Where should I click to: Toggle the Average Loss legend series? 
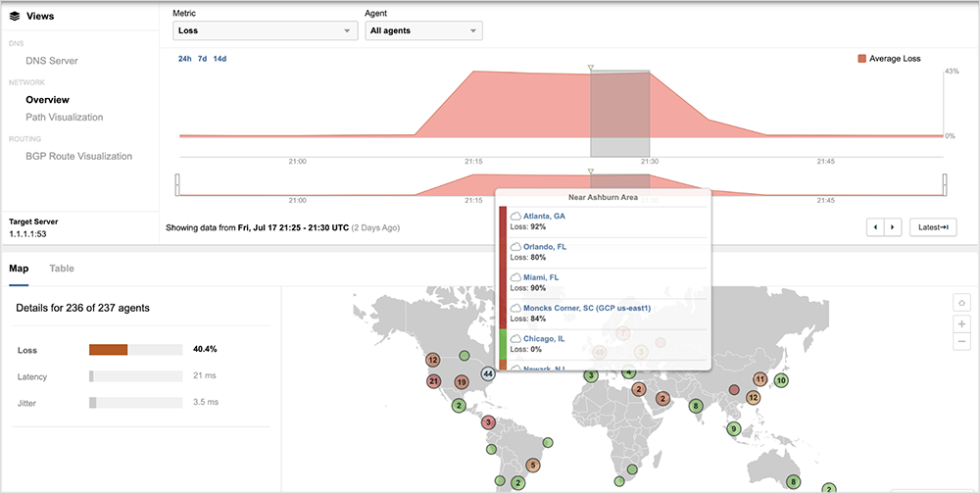click(x=888, y=59)
